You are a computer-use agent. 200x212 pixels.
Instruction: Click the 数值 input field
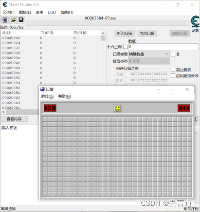[x=163, y=47]
